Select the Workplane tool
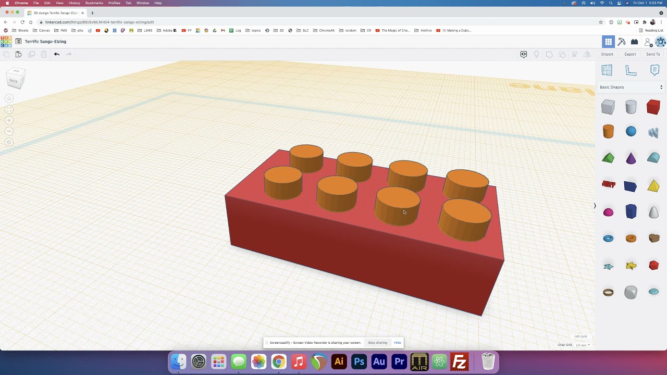 pyautogui.click(x=607, y=70)
